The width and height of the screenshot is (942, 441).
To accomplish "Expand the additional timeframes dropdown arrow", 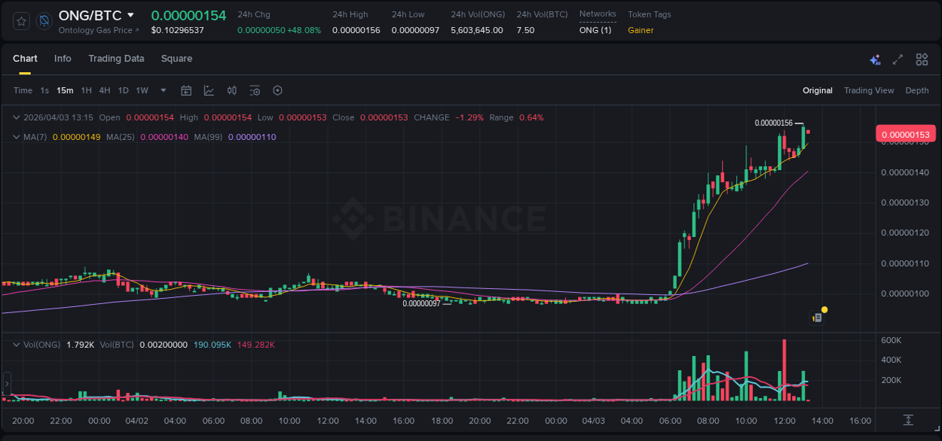I will 161,90.
